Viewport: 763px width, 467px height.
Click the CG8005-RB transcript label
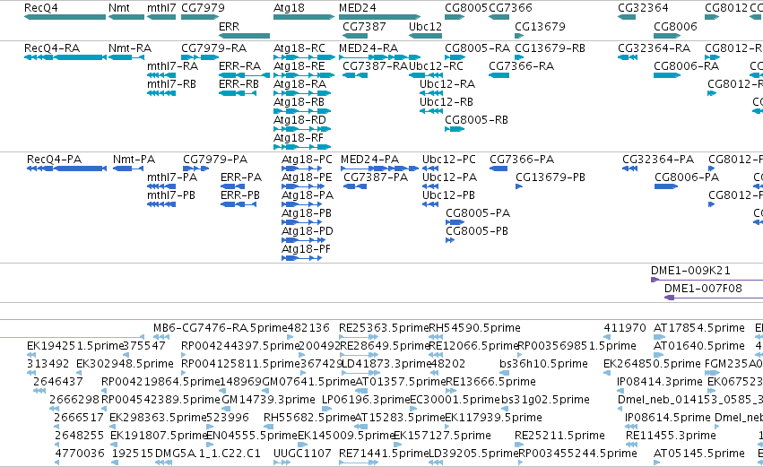(x=476, y=120)
